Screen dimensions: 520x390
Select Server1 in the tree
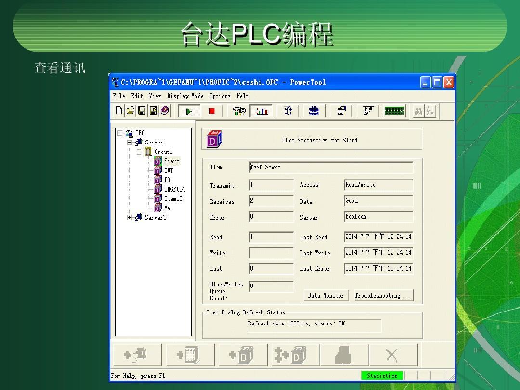155,142
